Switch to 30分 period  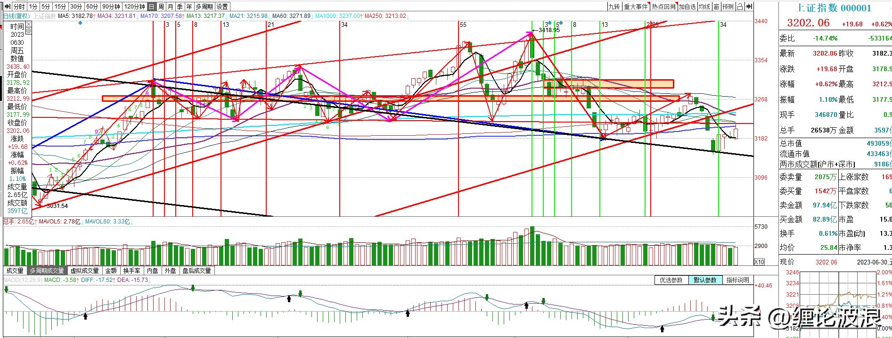[76, 7]
